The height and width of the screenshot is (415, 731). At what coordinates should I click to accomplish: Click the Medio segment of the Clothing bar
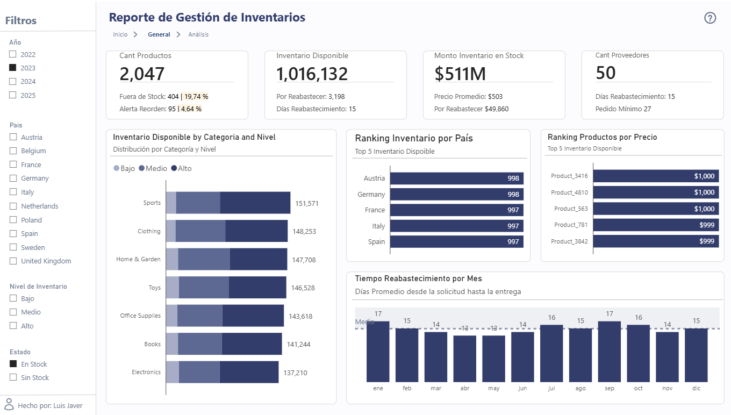click(200, 231)
